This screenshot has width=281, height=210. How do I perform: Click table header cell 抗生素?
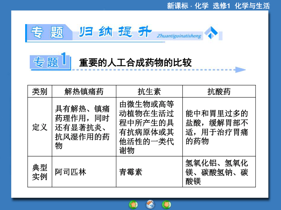pos(149,91)
